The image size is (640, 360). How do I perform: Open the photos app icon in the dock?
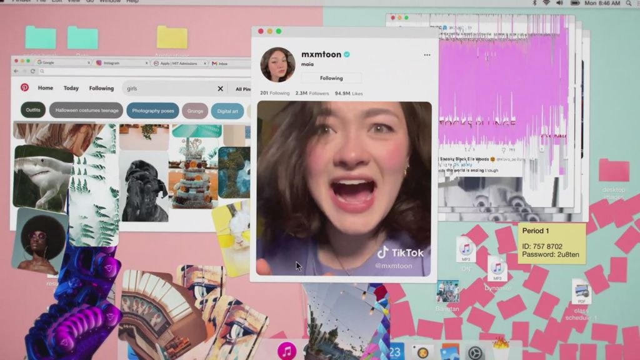[449, 352]
